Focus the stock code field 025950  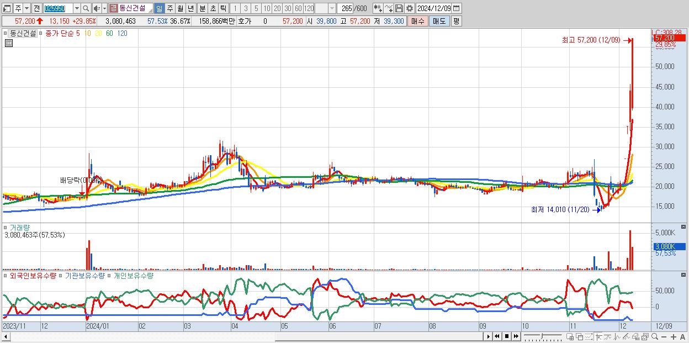click(x=58, y=8)
